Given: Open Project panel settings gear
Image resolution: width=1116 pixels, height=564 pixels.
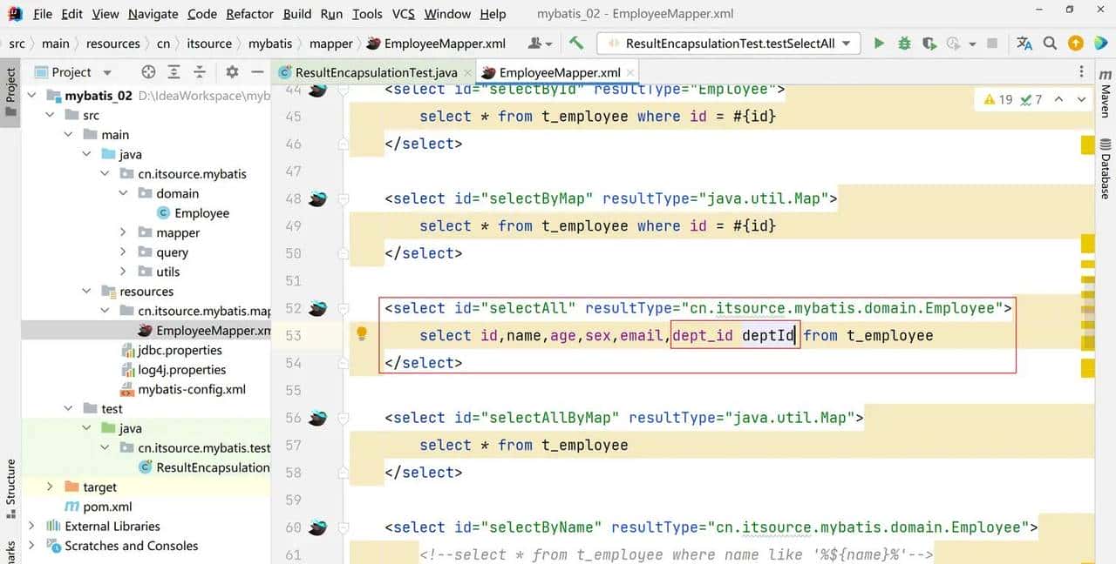Looking at the screenshot, I should pyautogui.click(x=232, y=72).
